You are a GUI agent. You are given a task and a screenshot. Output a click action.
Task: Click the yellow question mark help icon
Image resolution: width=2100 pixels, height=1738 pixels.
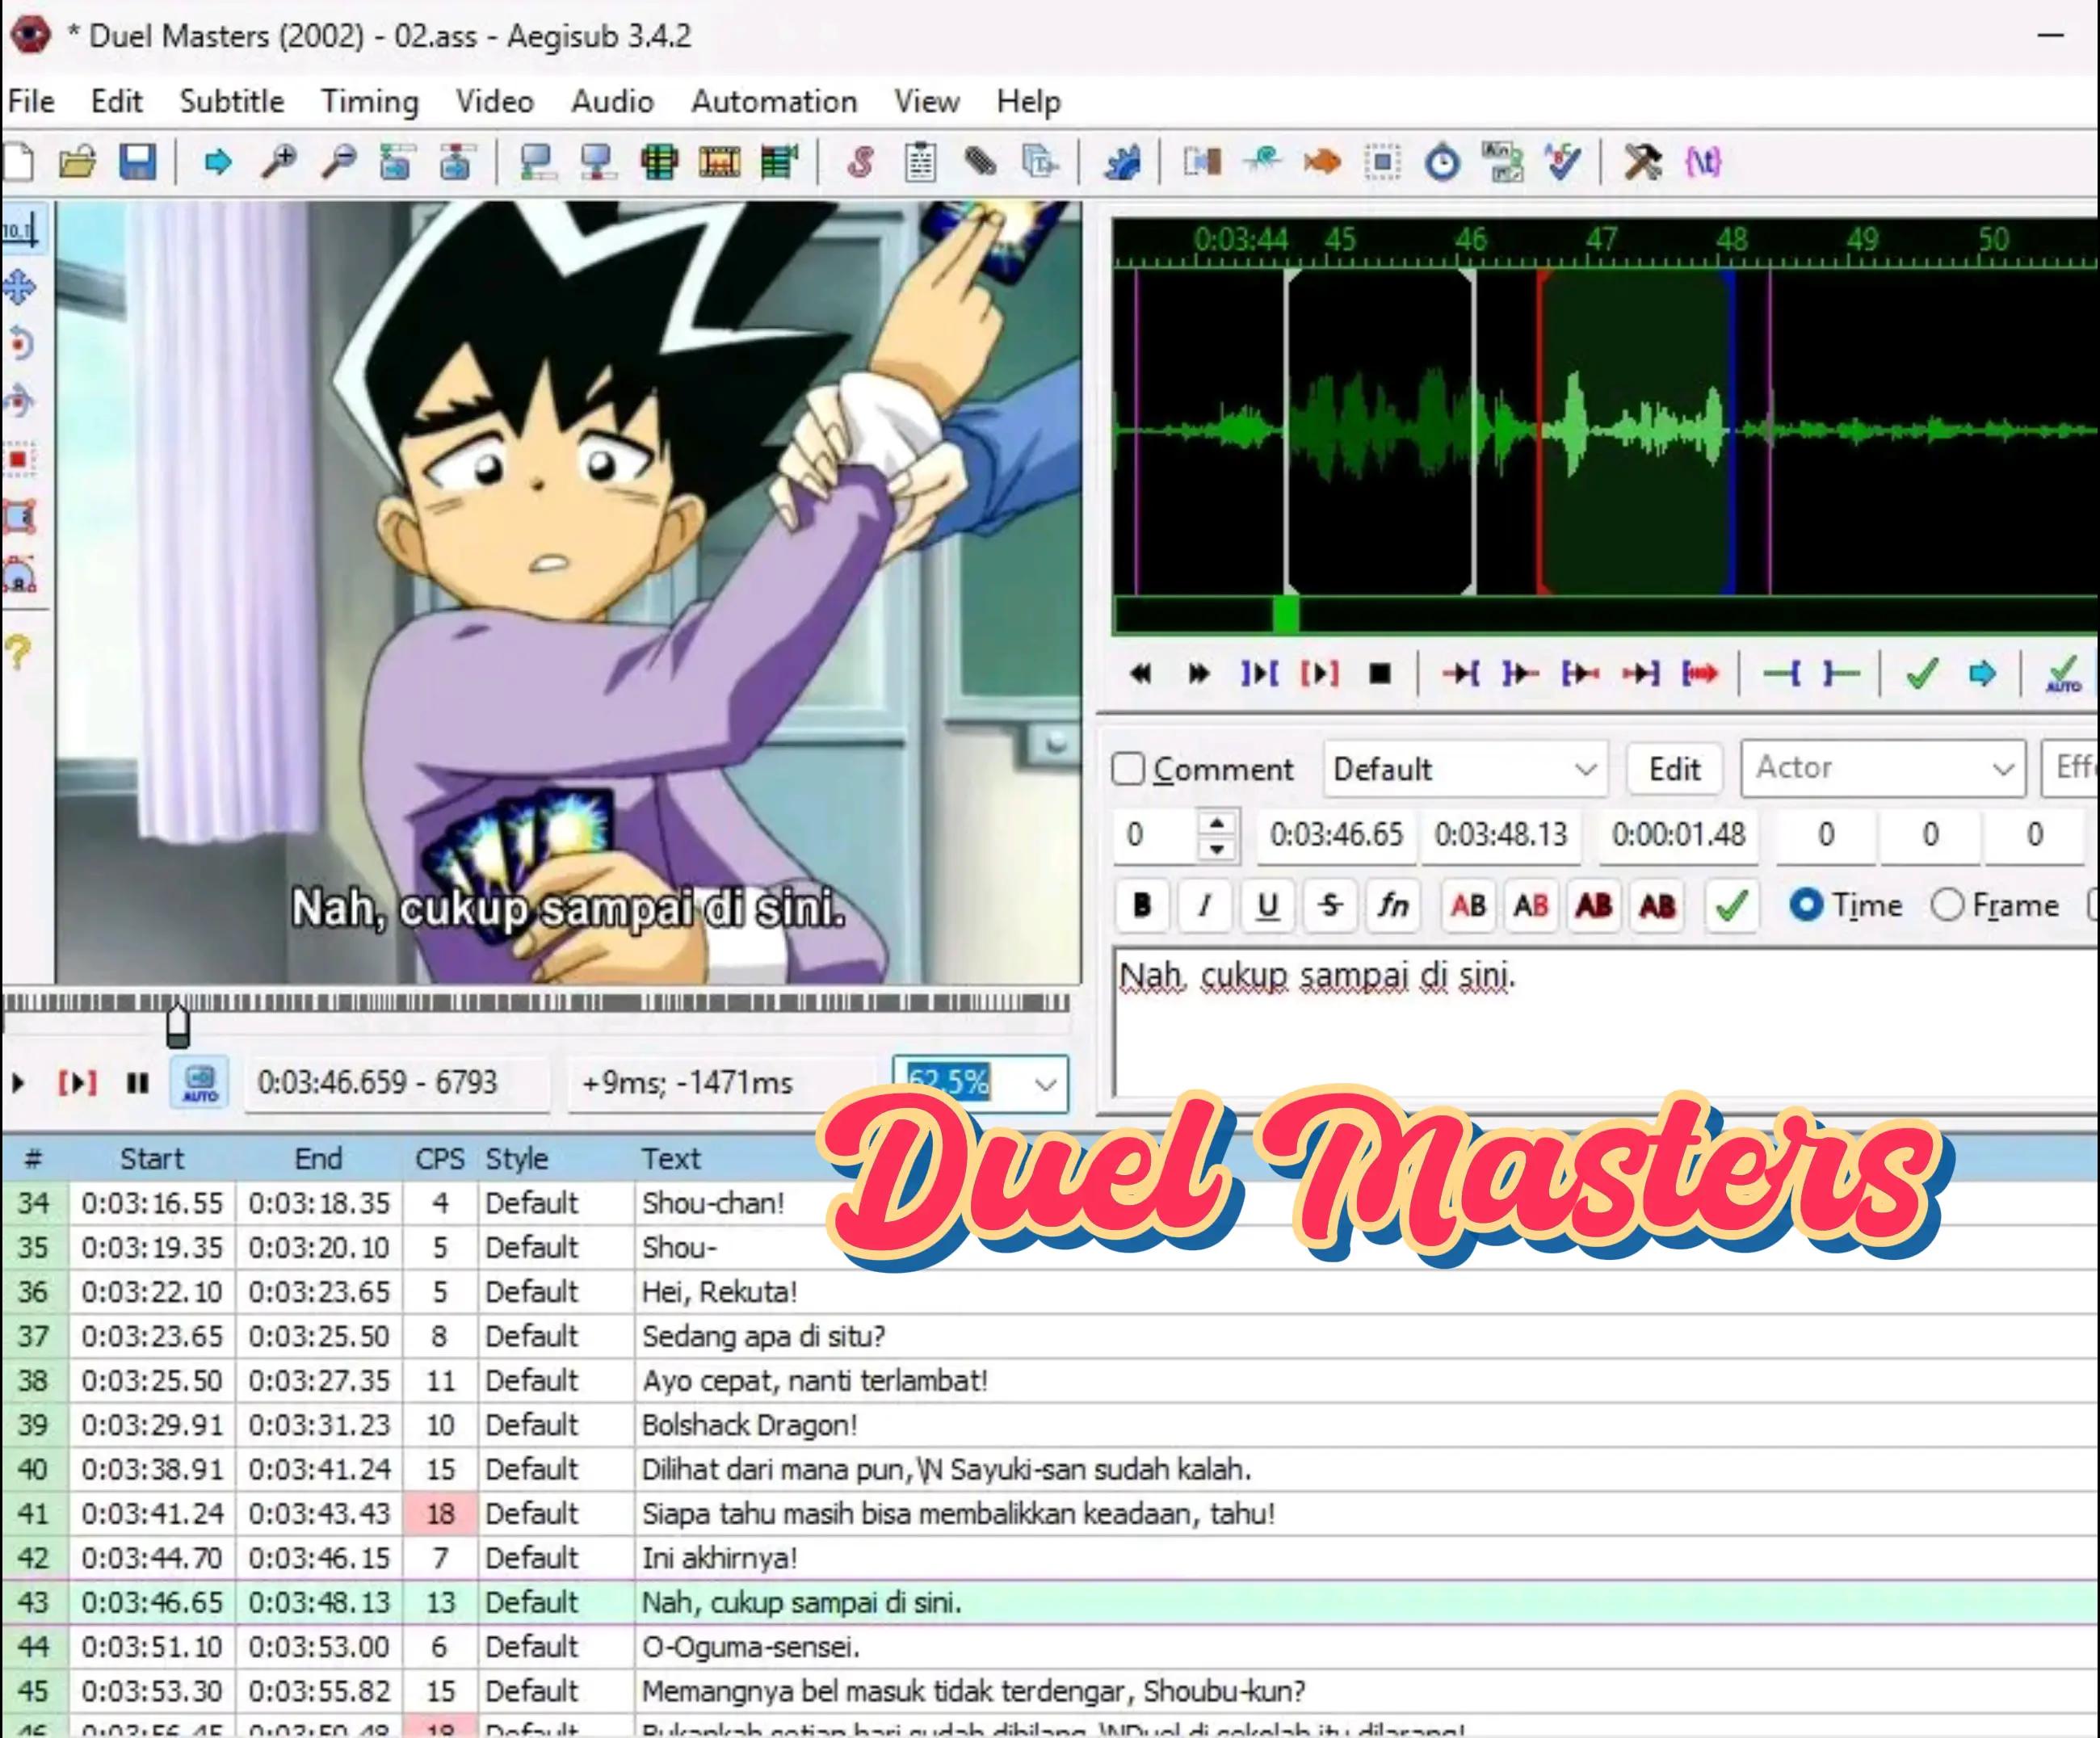point(18,653)
